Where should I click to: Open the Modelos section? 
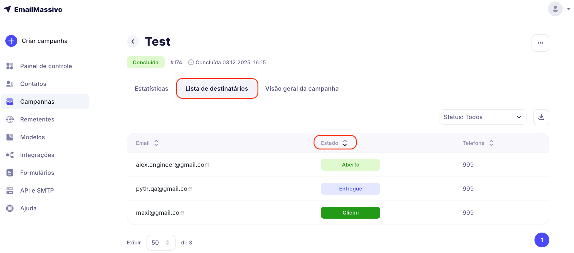pos(32,137)
